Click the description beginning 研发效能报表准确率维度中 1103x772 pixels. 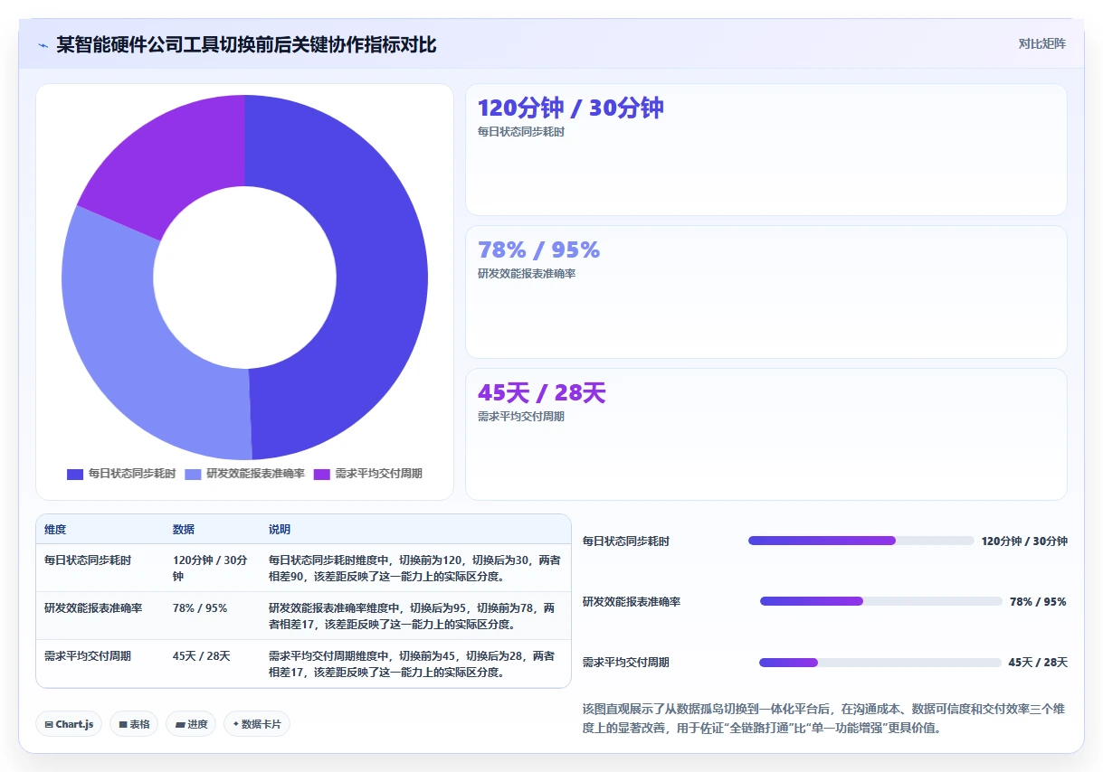[x=413, y=616]
